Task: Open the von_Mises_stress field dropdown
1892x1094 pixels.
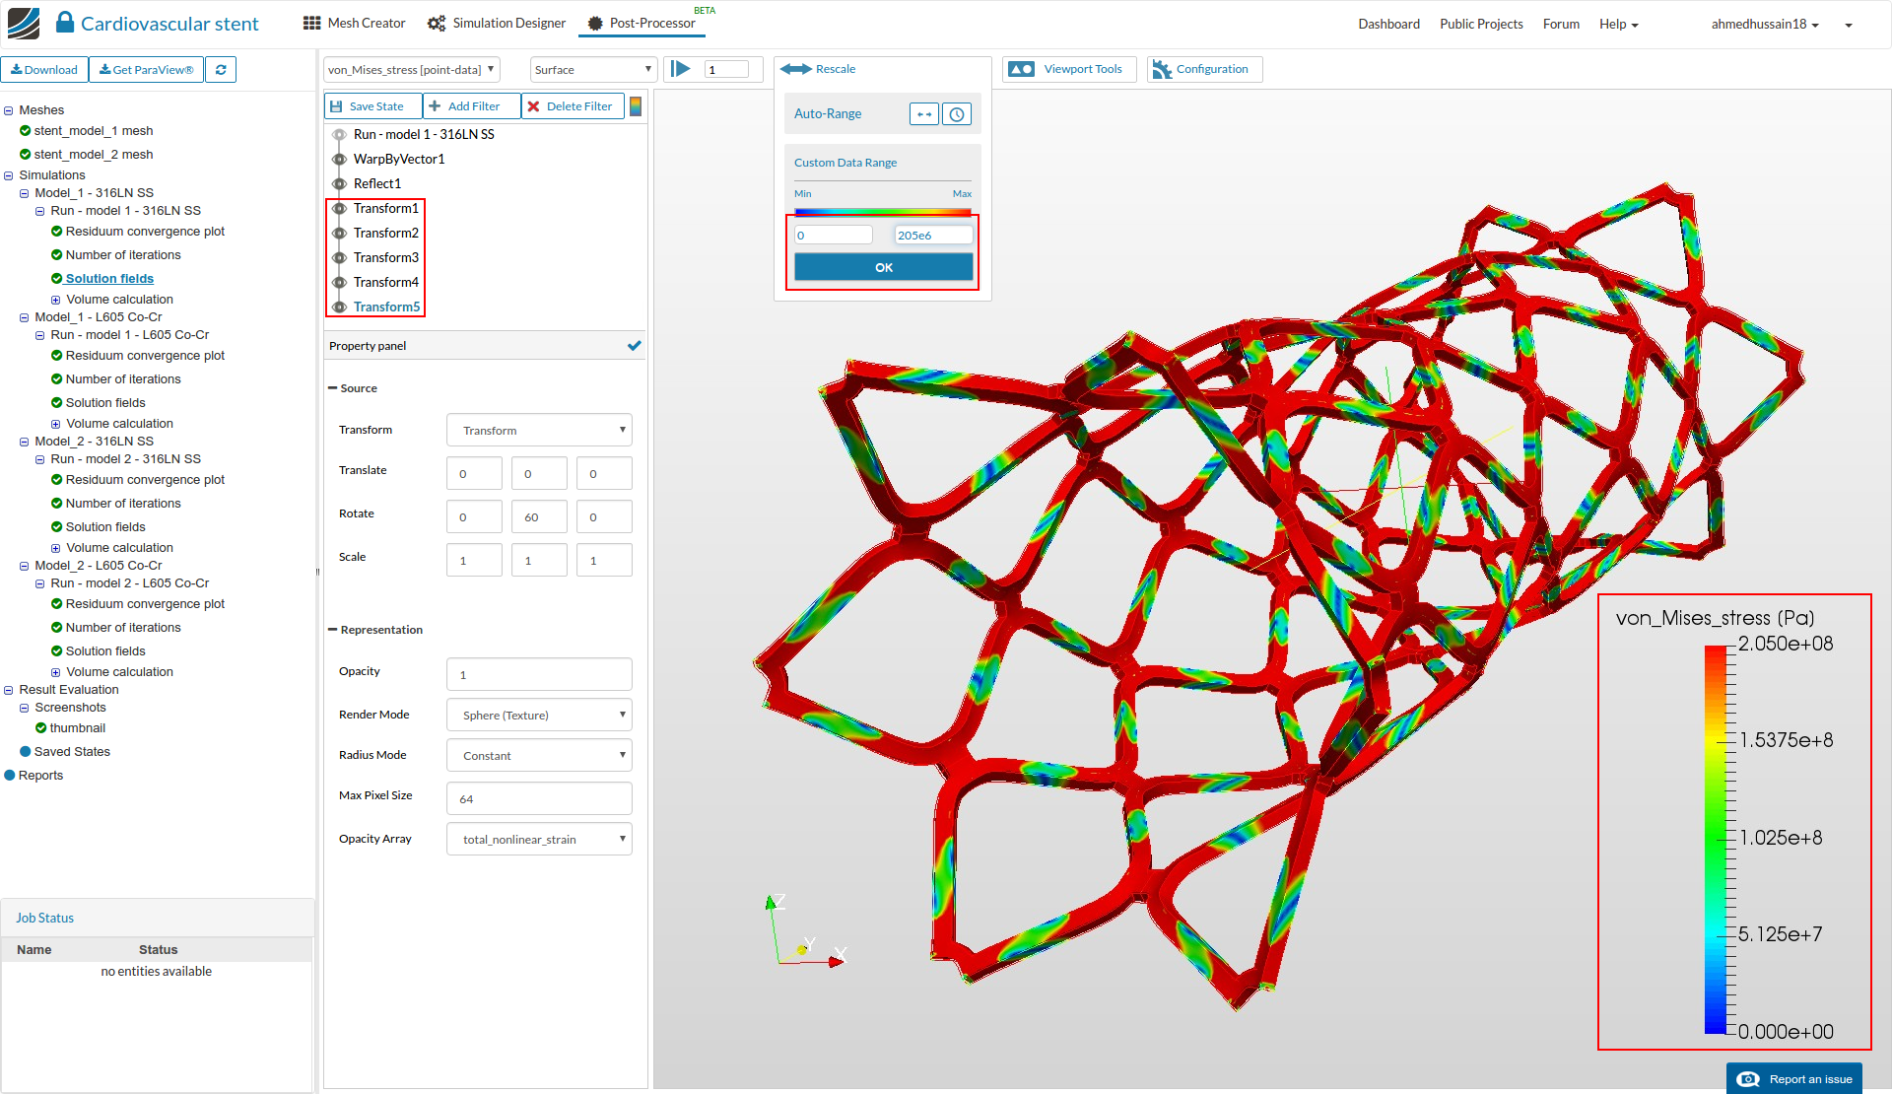Action: [x=411, y=70]
